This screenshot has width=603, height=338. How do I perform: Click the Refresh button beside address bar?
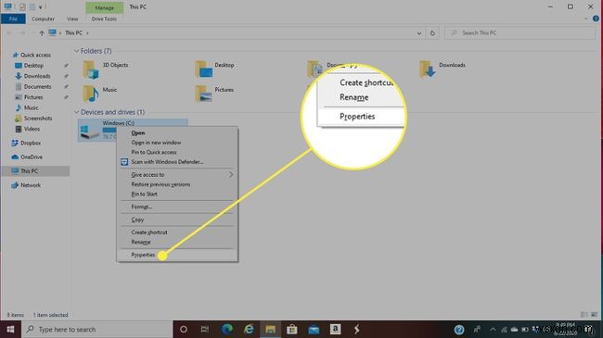[432, 33]
